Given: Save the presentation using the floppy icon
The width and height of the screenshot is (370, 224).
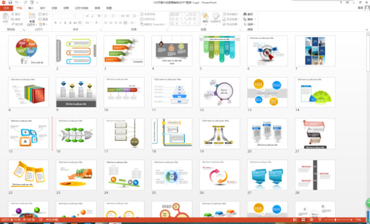Looking at the screenshot, I should (x=10, y=2).
